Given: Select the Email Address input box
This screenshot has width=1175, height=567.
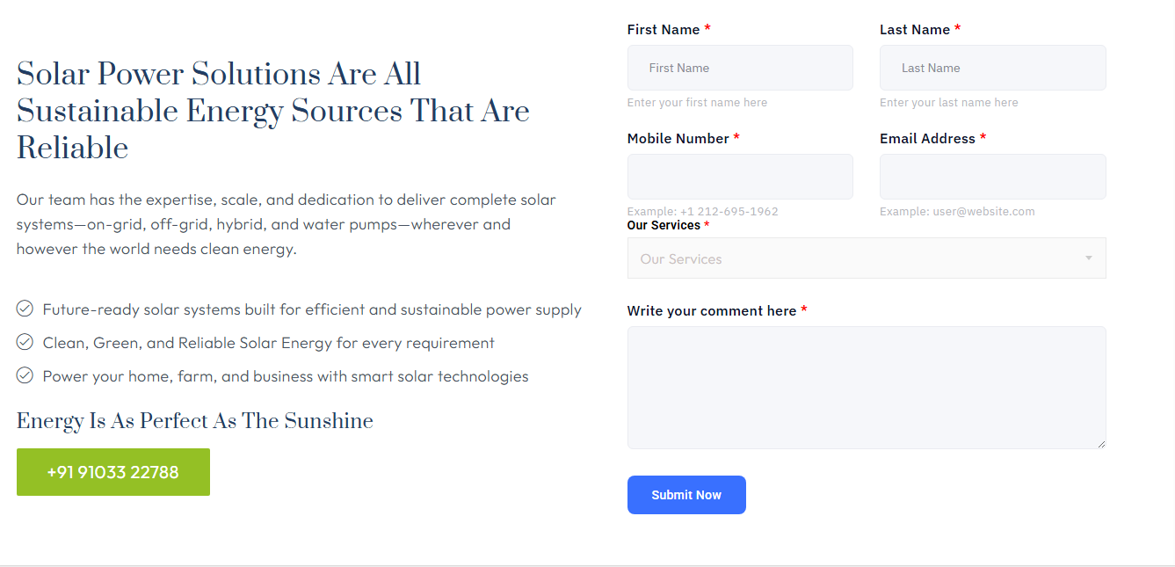Looking at the screenshot, I should tap(992, 177).
